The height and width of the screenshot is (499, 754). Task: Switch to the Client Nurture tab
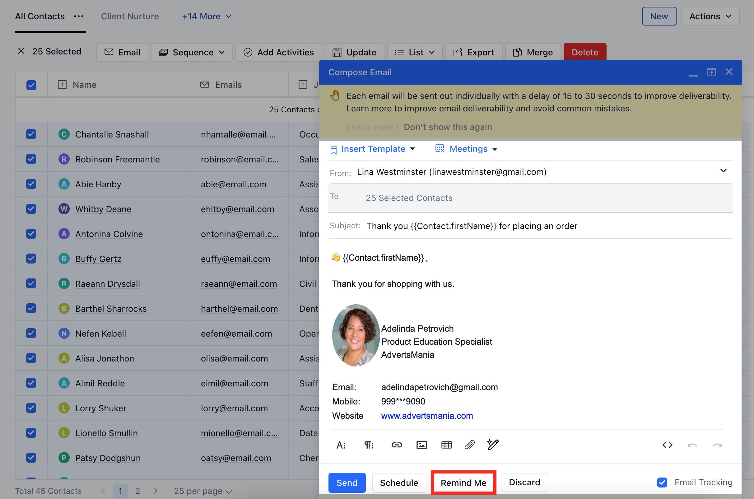coord(130,16)
